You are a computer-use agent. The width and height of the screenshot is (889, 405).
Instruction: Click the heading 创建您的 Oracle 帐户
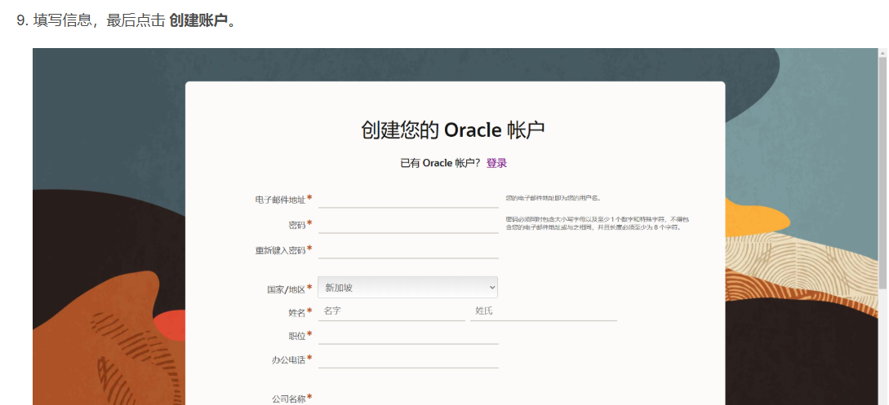tap(453, 130)
